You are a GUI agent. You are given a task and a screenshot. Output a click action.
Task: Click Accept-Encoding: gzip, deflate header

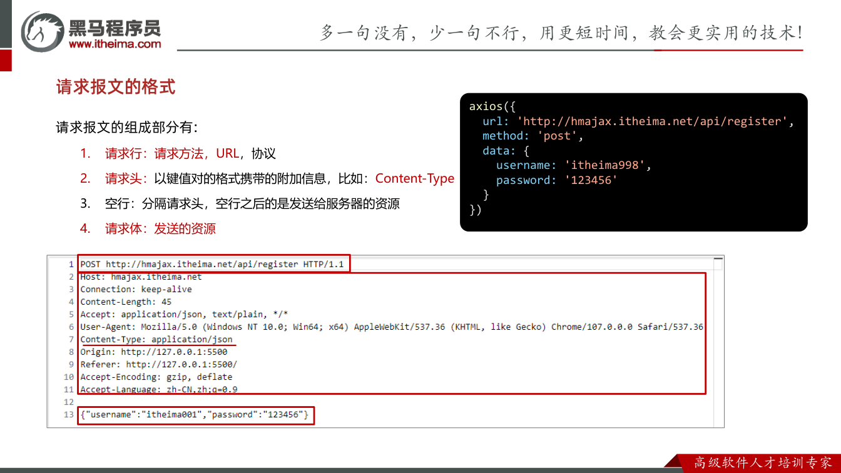[x=156, y=377]
